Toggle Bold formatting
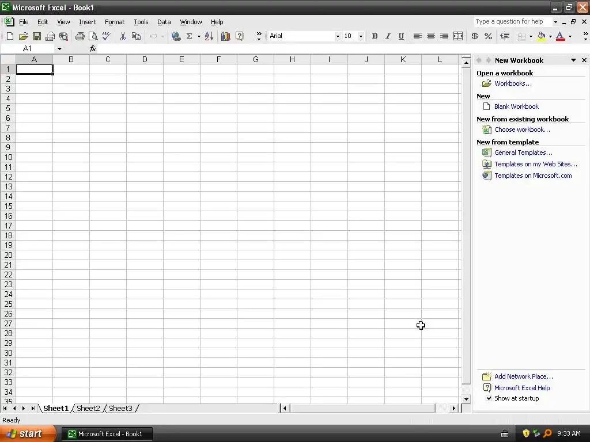The width and height of the screenshot is (590, 442). tap(375, 36)
